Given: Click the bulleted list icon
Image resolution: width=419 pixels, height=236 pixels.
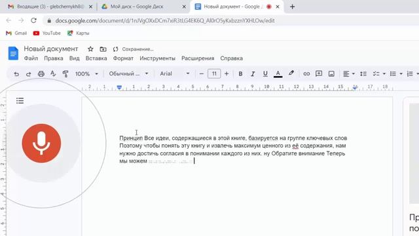Looking at the screenshot, I should tap(393, 74).
